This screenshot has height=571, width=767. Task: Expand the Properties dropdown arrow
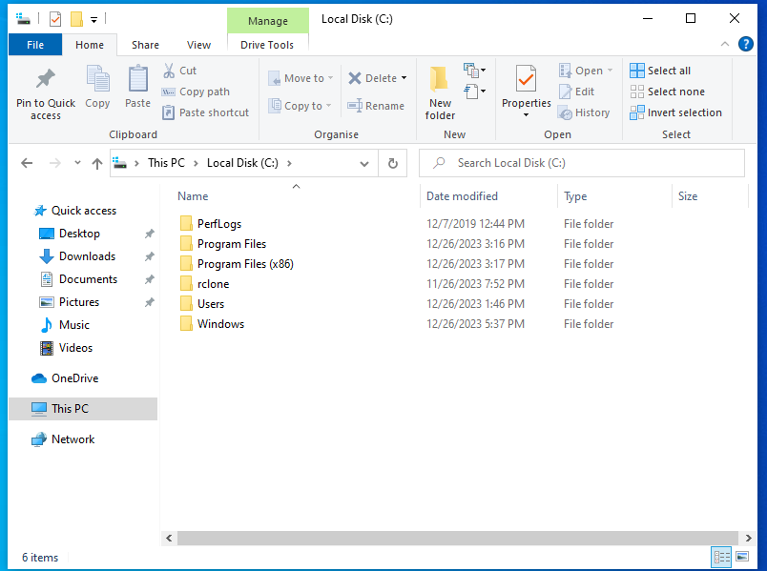526,115
